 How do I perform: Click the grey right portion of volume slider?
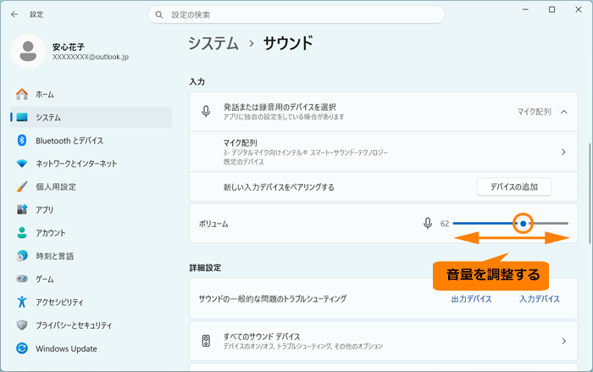(x=549, y=223)
